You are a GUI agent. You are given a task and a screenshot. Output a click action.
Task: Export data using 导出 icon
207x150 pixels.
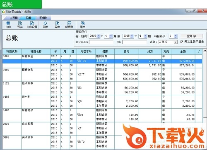(x=57, y=25)
